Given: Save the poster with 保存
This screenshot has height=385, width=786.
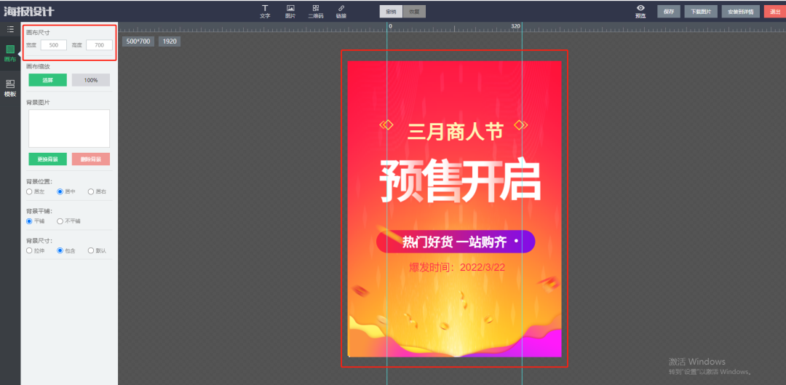Looking at the screenshot, I should (x=669, y=12).
